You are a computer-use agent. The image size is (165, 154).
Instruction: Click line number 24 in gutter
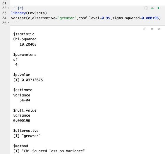click(4, 18)
